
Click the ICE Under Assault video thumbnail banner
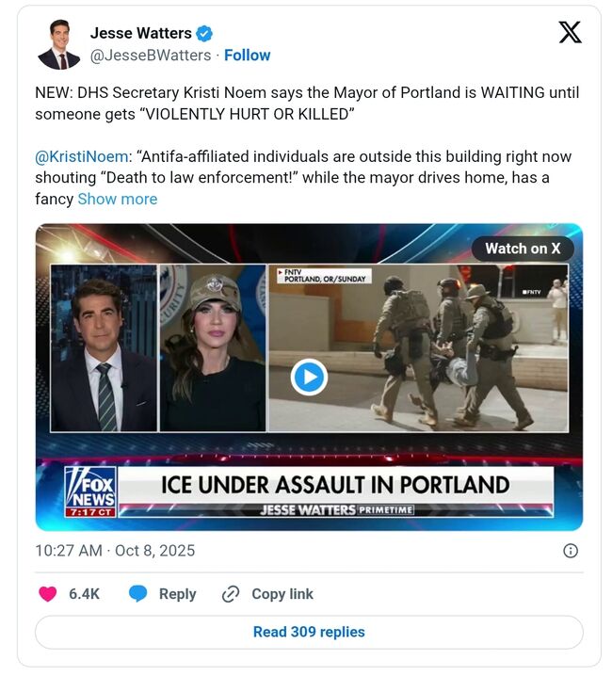click(334, 486)
